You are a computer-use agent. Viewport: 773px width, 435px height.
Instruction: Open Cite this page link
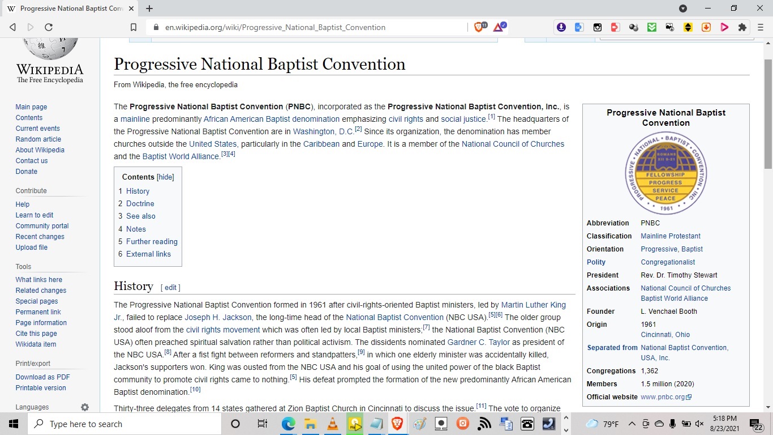pyautogui.click(x=36, y=334)
